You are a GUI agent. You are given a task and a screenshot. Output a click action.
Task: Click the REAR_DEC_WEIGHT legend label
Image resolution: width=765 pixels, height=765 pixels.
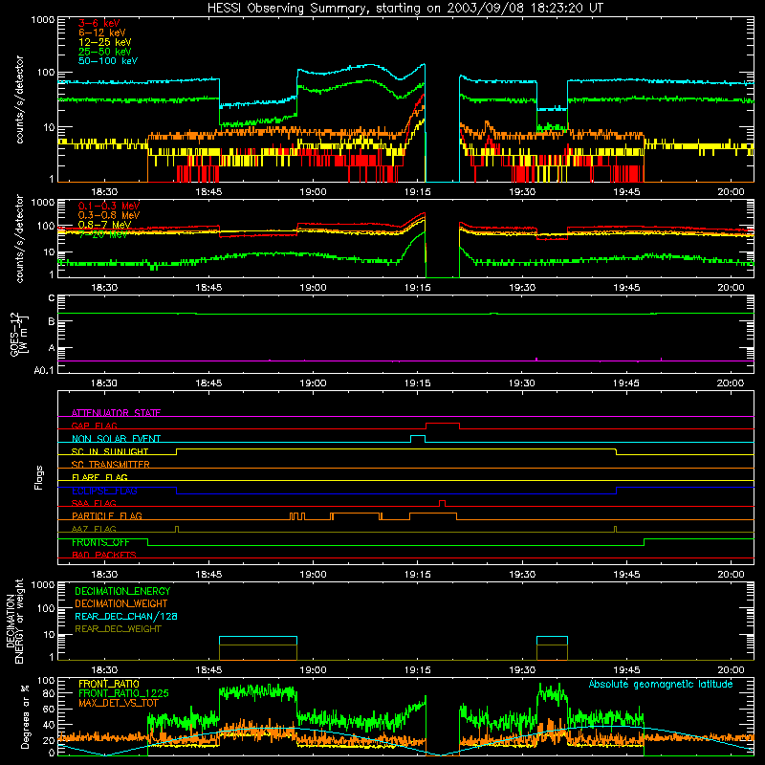pos(118,629)
